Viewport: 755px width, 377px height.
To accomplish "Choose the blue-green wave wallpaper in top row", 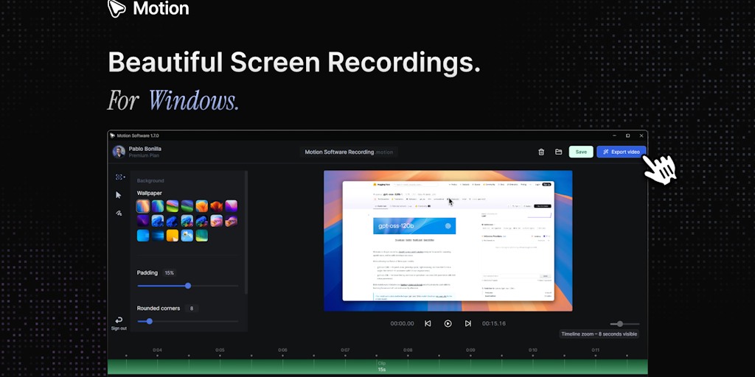I will 158,206.
